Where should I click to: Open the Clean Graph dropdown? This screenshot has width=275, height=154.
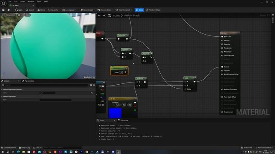pos(88,10)
